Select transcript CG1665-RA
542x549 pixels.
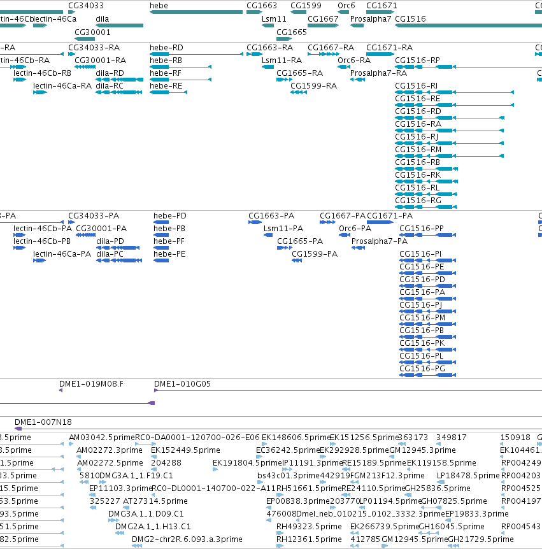click(284, 80)
